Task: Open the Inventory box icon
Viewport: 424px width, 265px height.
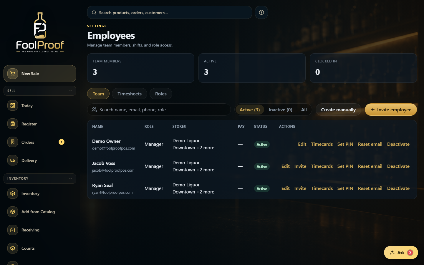Action: [x=13, y=193]
